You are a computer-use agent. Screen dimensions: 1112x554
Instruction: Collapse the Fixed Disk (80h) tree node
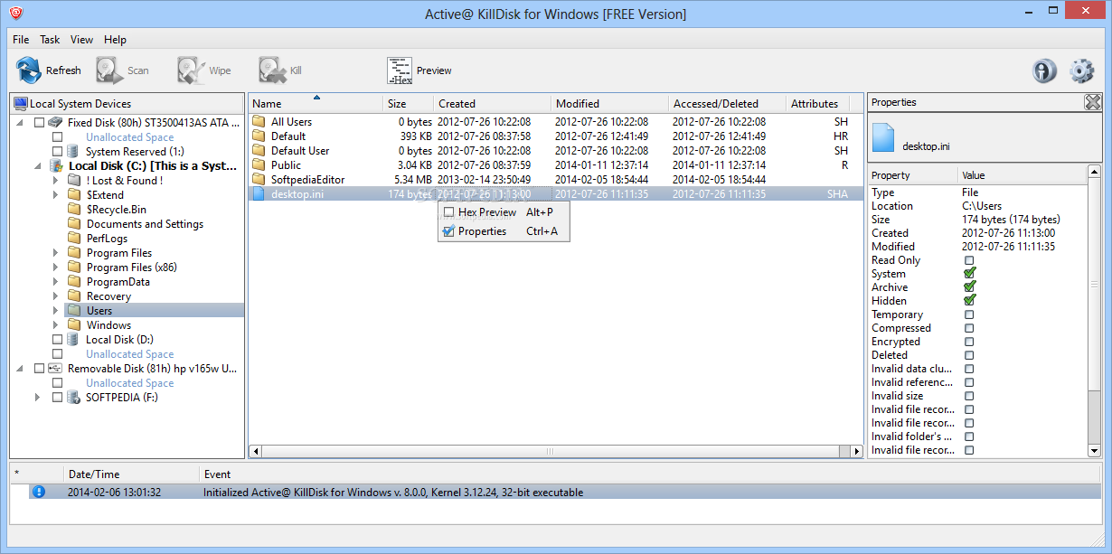pyautogui.click(x=20, y=122)
